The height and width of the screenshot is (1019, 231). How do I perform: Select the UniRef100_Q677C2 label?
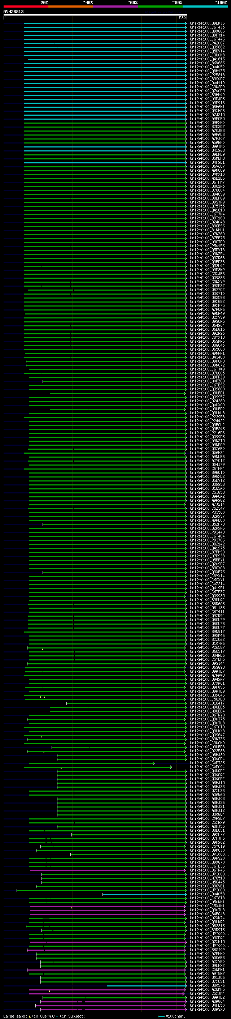[x=207, y=290]
